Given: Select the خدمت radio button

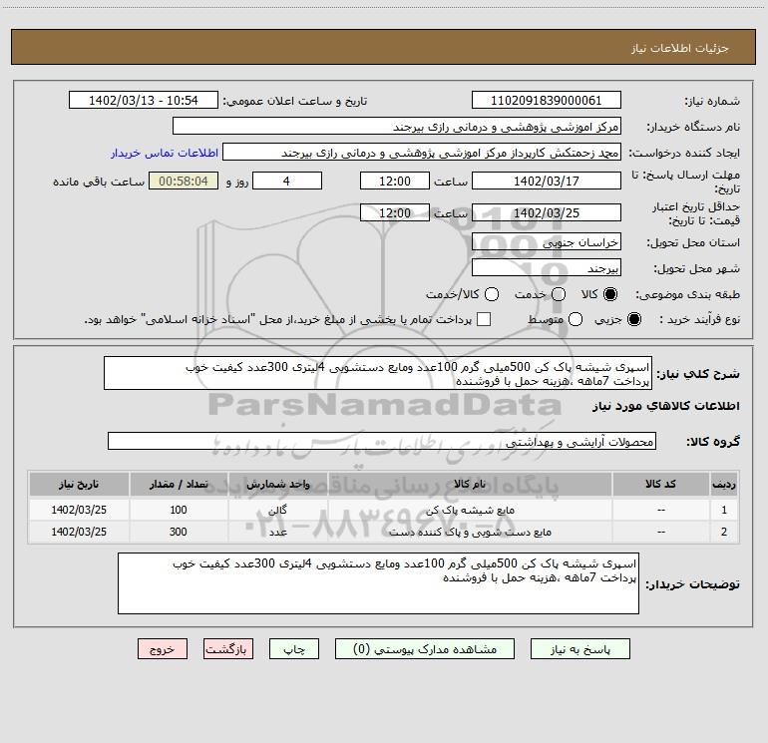Looking at the screenshot, I should coord(559,294).
